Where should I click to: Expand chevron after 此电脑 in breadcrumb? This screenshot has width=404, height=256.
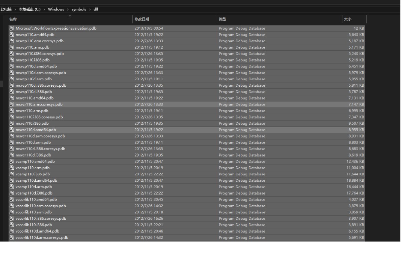(15, 9)
